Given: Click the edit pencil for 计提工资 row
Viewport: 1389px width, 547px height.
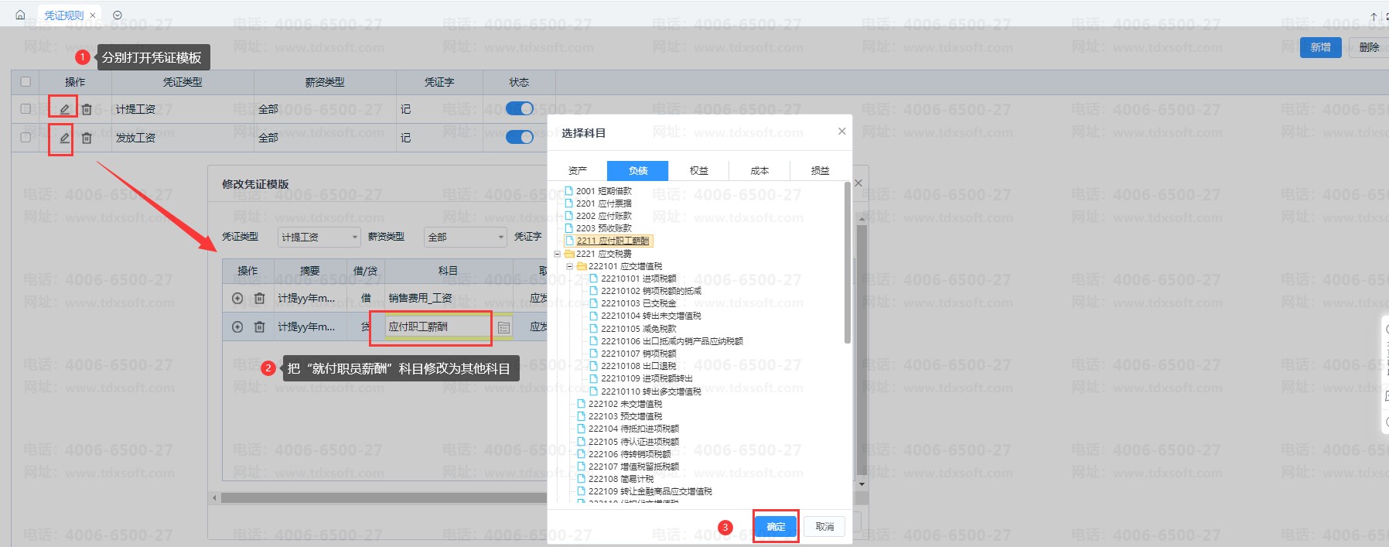Looking at the screenshot, I should [x=64, y=109].
